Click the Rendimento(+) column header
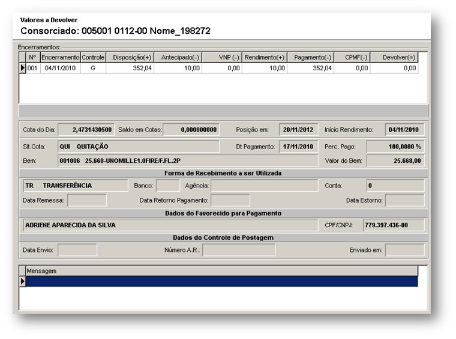 point(265,57)
